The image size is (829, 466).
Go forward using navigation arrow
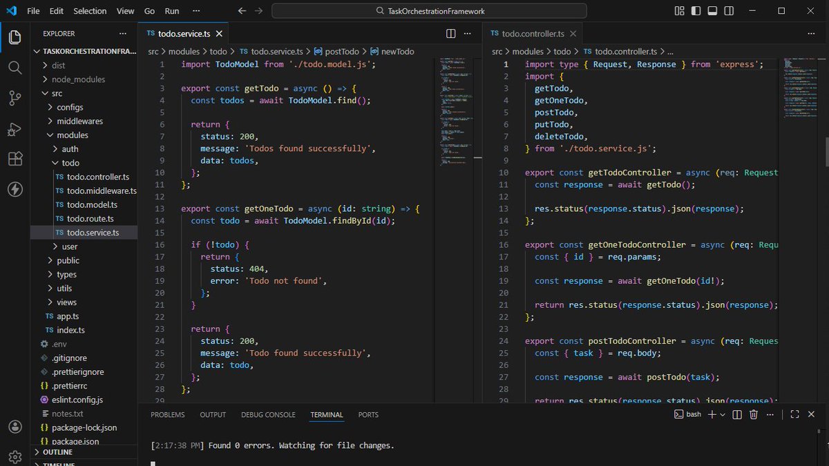(258, 11)
